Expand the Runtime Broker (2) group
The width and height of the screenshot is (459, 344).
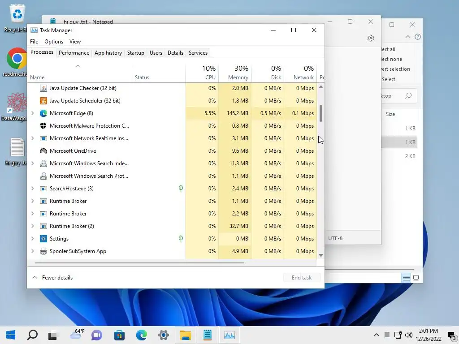32,226
